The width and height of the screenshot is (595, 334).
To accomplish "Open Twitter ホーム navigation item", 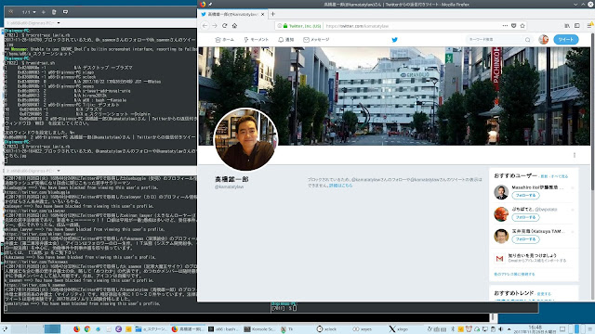I will pos(224,39).
